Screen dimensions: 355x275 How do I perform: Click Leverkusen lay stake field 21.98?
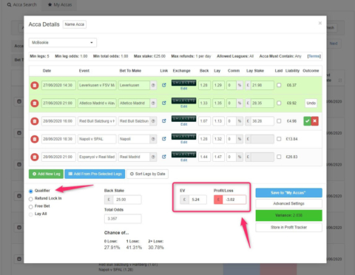click(263, 85)
